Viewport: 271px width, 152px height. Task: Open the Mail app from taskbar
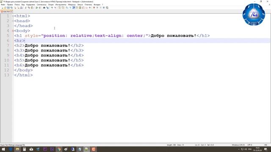click(31, 149)
